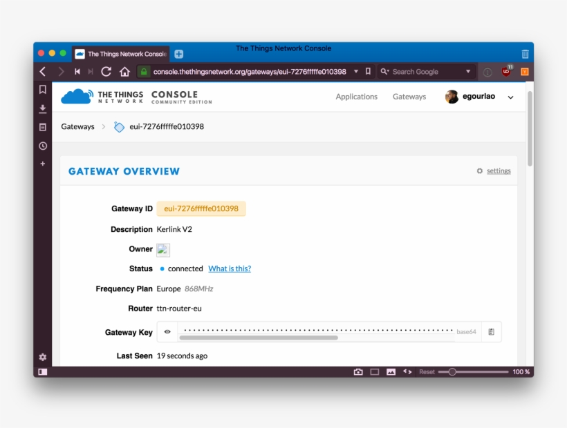Viewport: 567px width, 428px height.
Task: Adjust the page zoom slider
Action: (x=452, y=371)
